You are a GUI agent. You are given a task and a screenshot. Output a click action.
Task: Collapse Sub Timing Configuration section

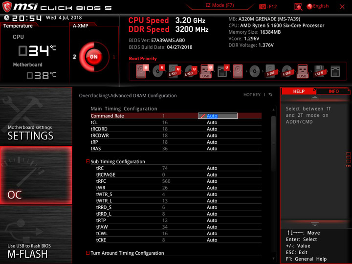88,161
